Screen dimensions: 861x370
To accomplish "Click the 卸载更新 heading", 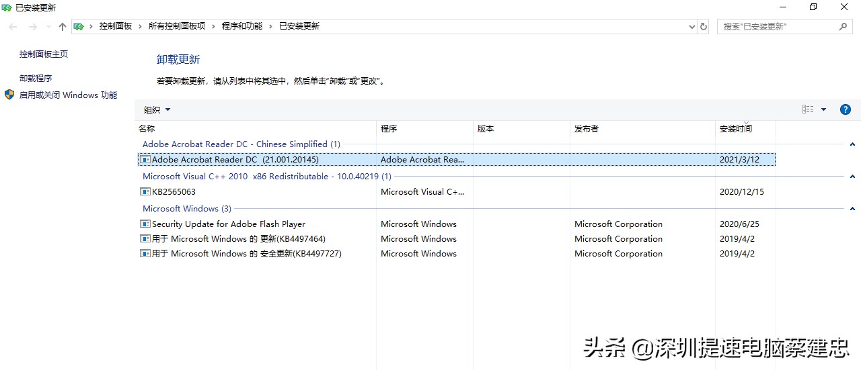I will pyautogui.click(x=178, y=59).
